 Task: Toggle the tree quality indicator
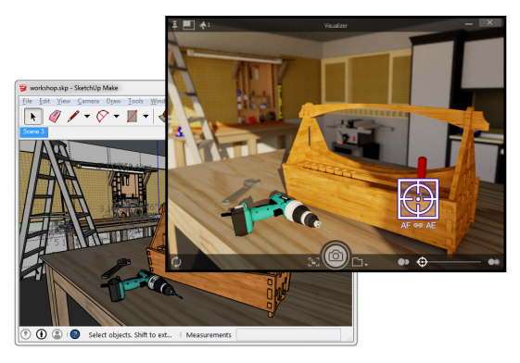[x=205, y=25]
